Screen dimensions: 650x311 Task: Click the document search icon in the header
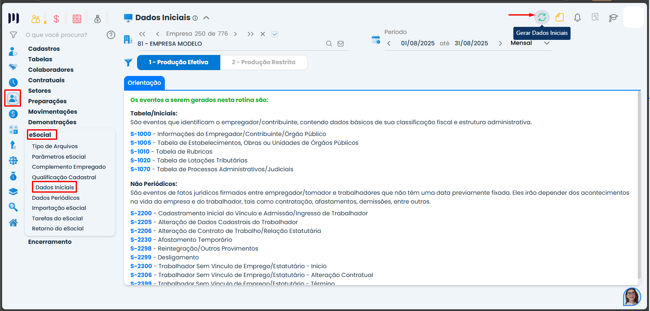point(595,18)
